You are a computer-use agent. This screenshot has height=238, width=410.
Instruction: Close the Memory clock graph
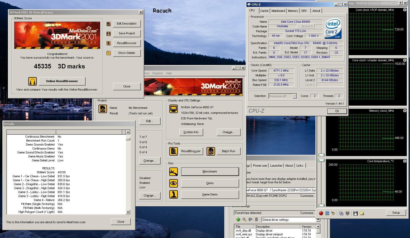(x=405, y=111)
